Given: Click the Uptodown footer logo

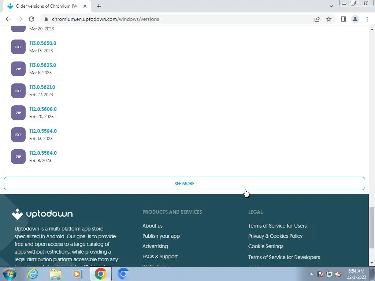Looking at the screenshot, I should (42, 214).
